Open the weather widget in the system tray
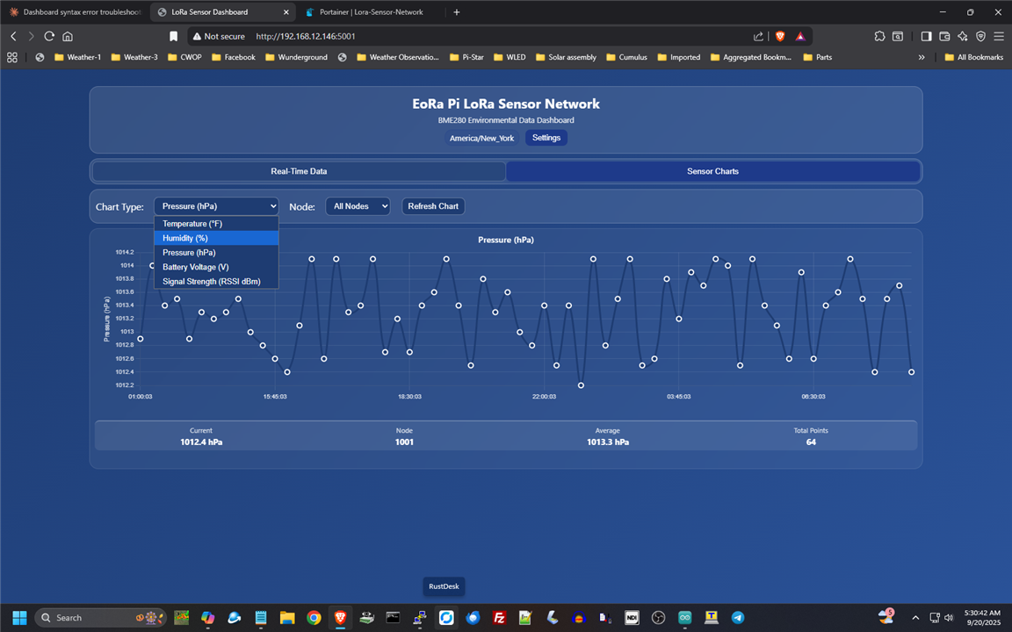The width and height of the screenshot is (1012, 632). click(x=886, y=616)
